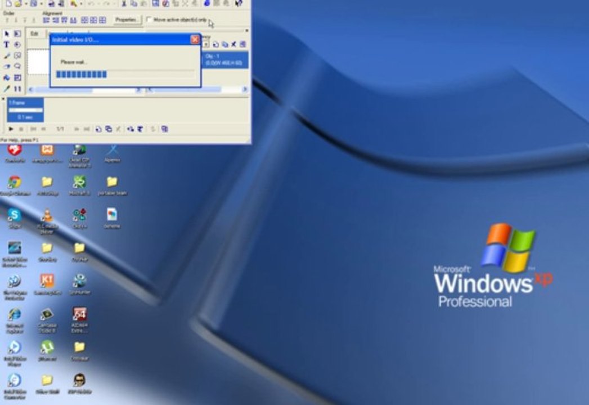Select the Obj - 1 object row
Screen dimensions: 589x405
coord(225,60)
